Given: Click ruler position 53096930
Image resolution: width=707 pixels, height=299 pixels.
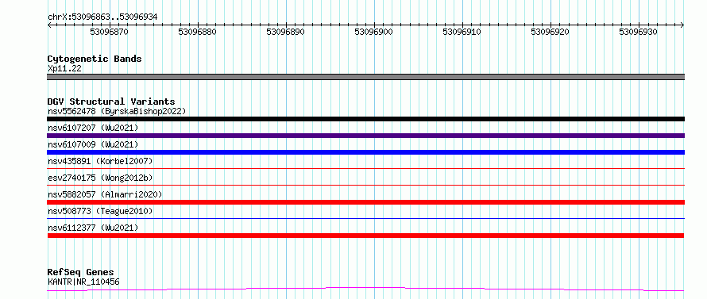Looking at the screenshot, I should [x=638, y=32].
